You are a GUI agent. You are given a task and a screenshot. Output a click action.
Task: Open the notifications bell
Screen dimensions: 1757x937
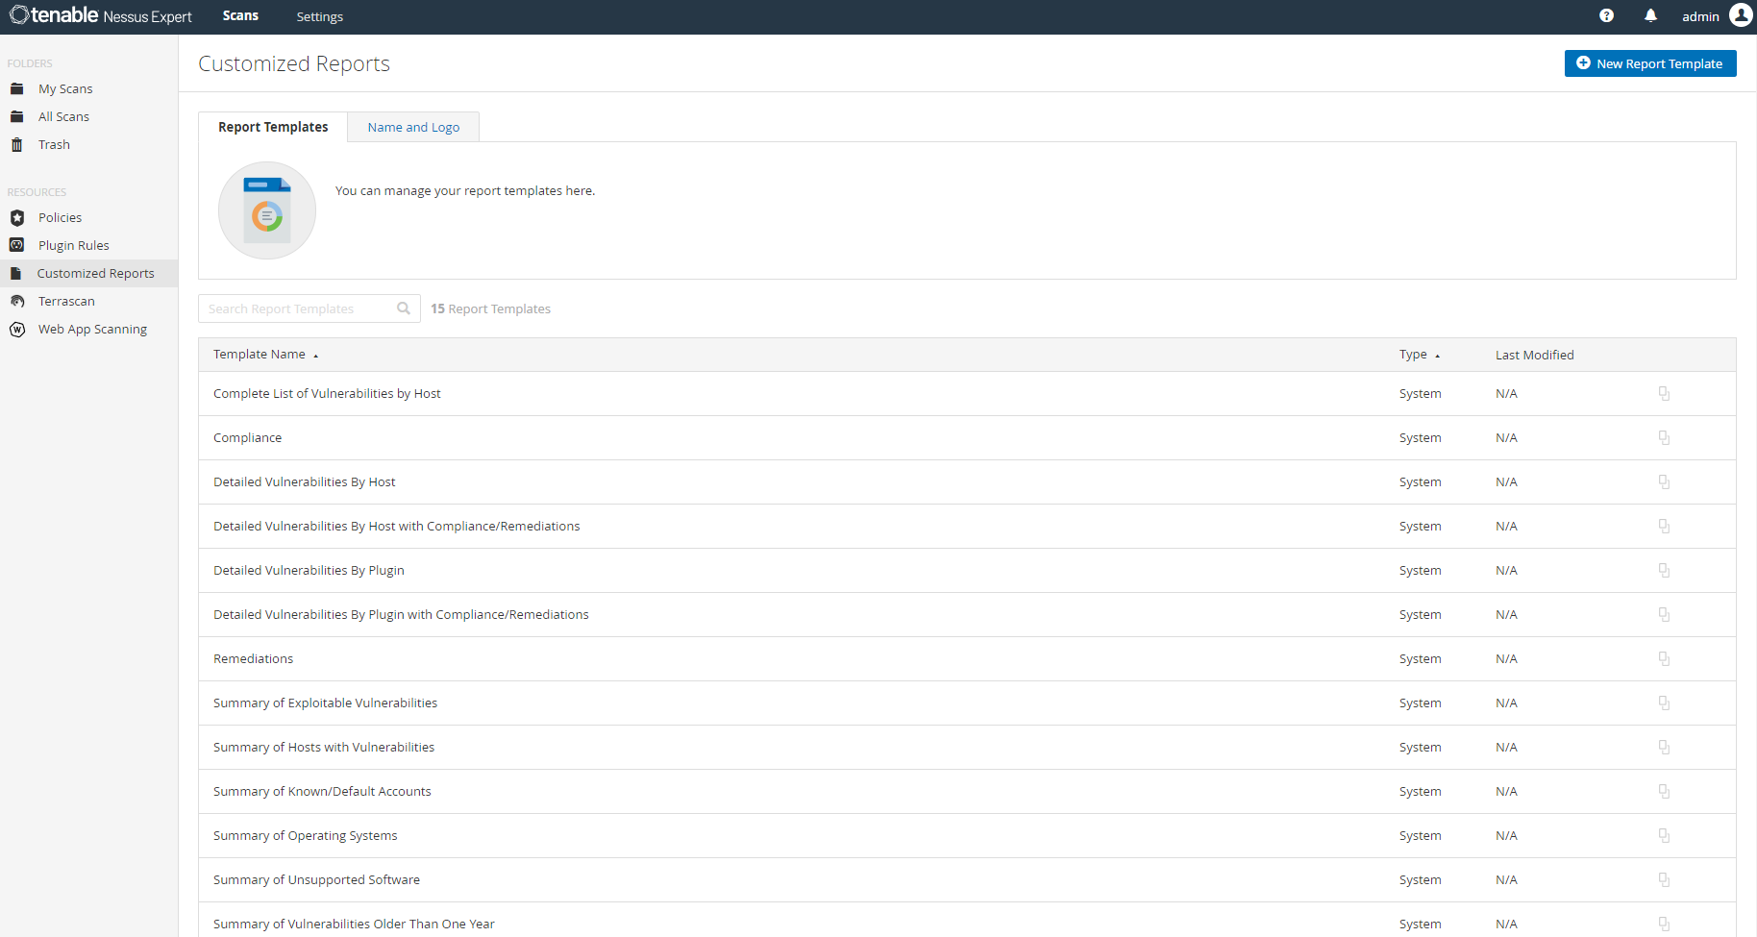[1650, 16]
